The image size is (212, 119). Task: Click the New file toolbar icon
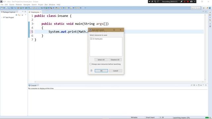pyautogui.click(x=2, y=8)
